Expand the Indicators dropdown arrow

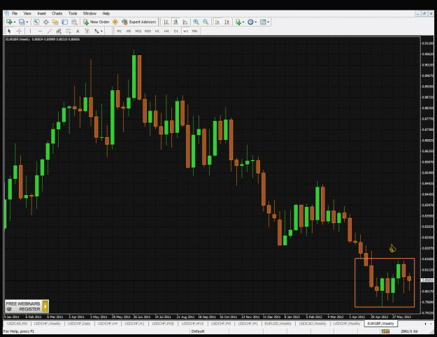pos(243,22)
